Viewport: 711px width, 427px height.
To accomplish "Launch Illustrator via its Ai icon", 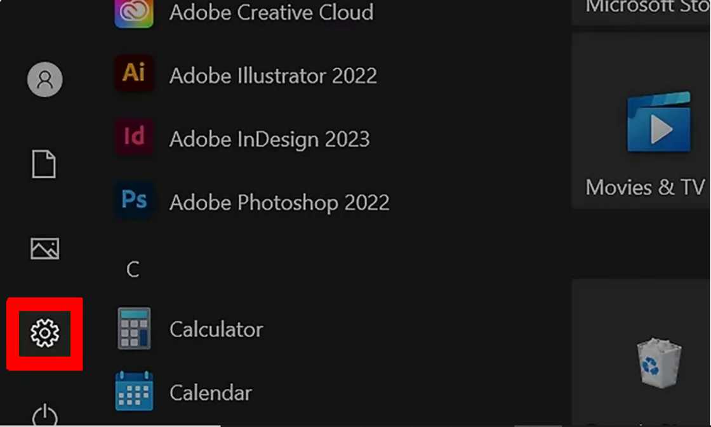I will pos(133,74).
